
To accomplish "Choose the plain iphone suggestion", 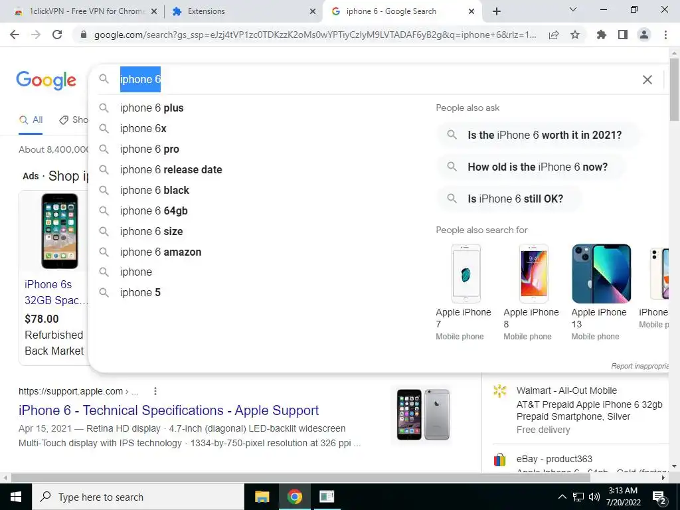I will click(135, 272).
